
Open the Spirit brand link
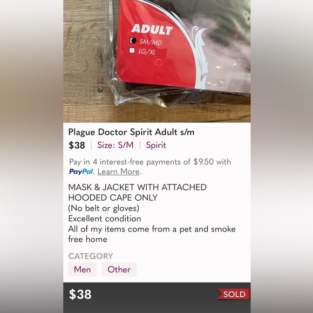(x=156, y=145)
